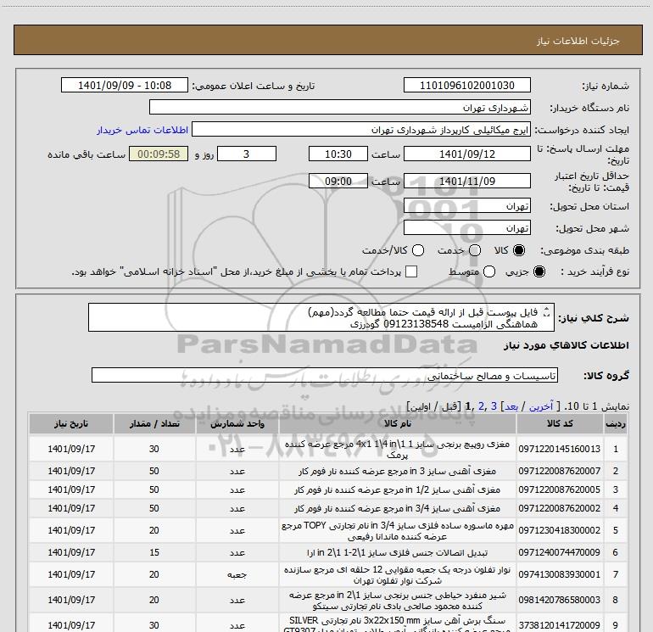This screenshot has height=632, width=653.
Task: Click the نام کالا column header
Action: pos(397,423)
